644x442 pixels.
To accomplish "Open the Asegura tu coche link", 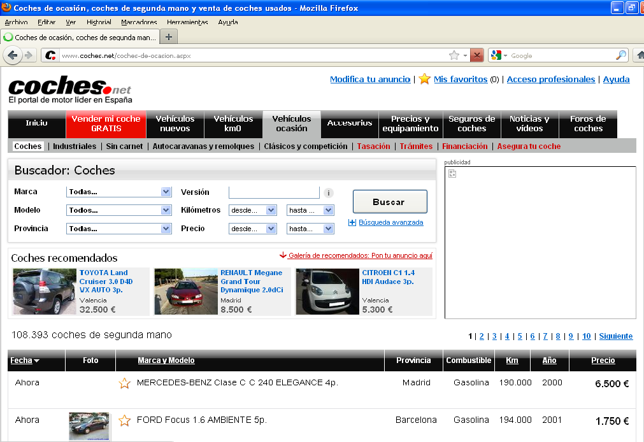I will pyautogui.click(x=529, y=146).
